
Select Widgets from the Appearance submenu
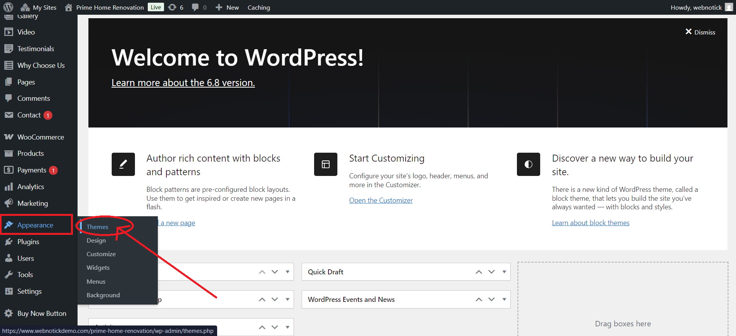pos(98,268)
